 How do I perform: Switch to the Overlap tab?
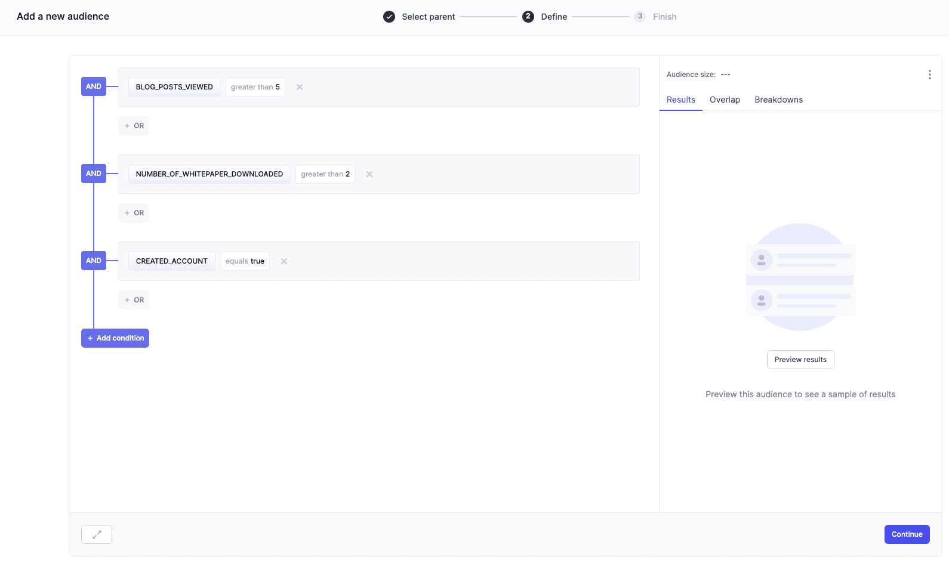[x=725, y=100]
